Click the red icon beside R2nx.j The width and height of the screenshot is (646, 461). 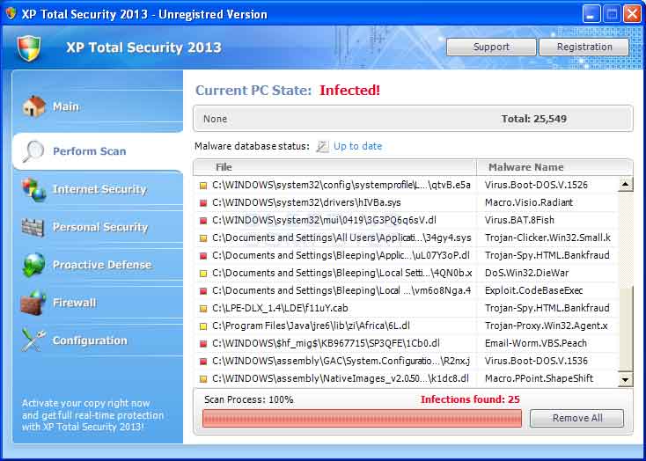pyautogui.click(x=202, y=362)
